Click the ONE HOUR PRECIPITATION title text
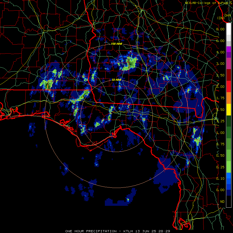 (x=91, y=231)
